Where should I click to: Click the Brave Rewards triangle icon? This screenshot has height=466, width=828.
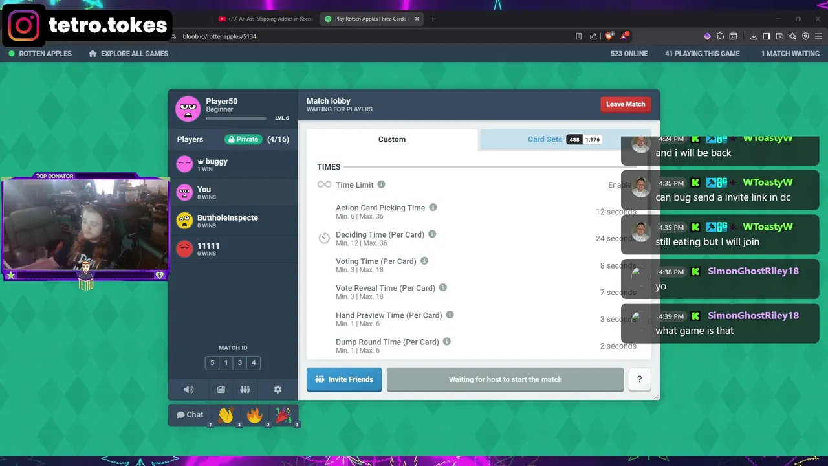click(624, 36)
